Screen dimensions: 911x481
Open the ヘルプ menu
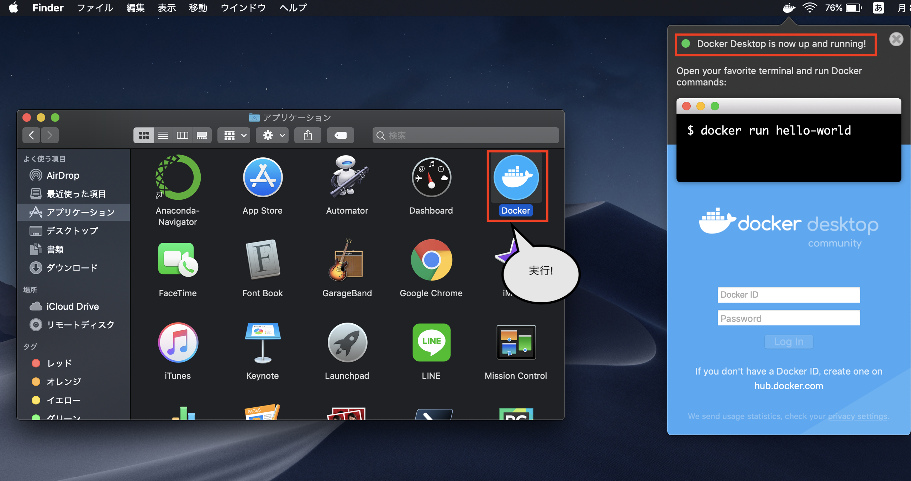pos(293,7)
